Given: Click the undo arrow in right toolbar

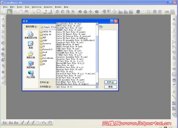Looking at the screenshot, I should pos(174,24).
